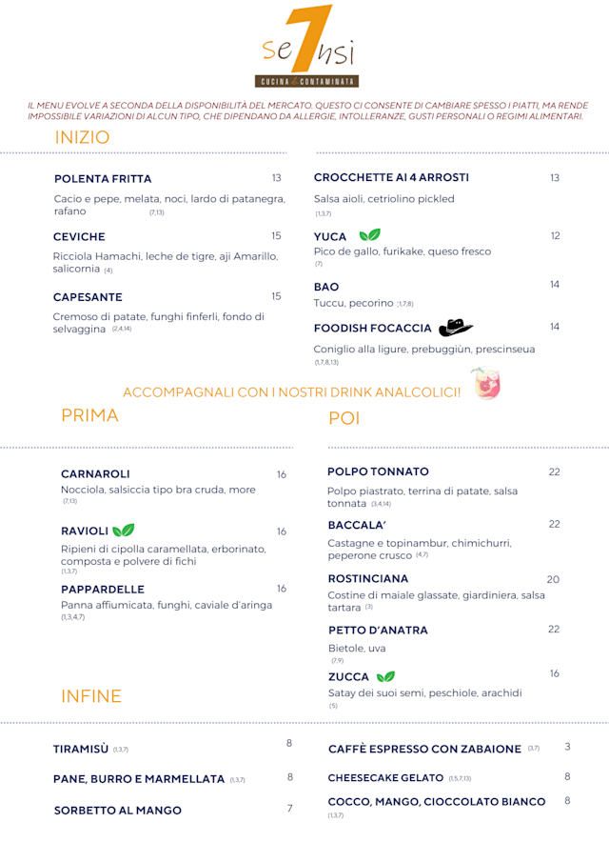The width and height of the screenshot is (609, 862).
Task: Click the CUCINA CONTAMINATA brown banner
Action: click(306, 82)
